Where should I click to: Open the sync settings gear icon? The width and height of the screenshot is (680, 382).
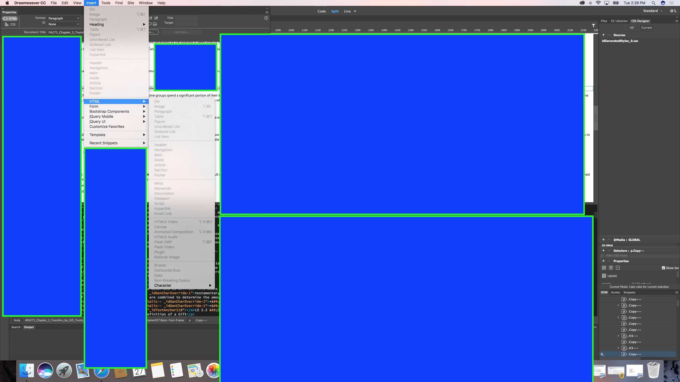click(x=673, y=11)
